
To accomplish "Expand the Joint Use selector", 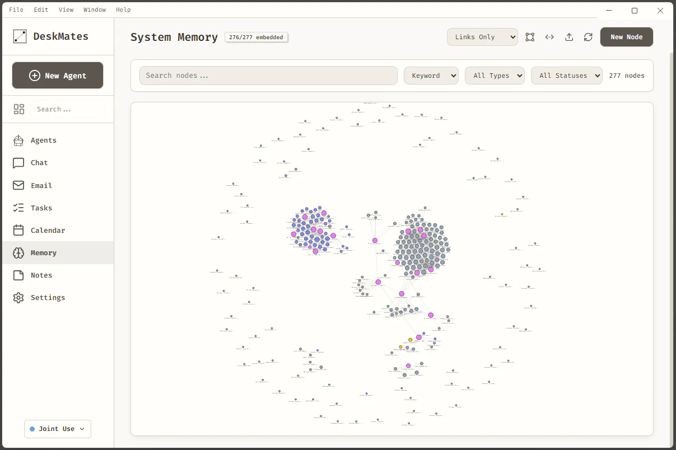I will point(58,429).
